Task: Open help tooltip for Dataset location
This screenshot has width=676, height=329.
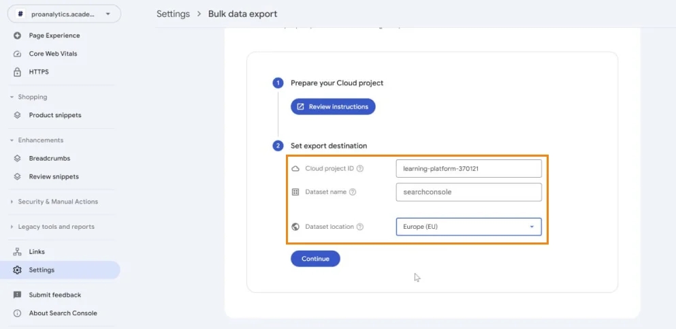Action: coord(360,226)
